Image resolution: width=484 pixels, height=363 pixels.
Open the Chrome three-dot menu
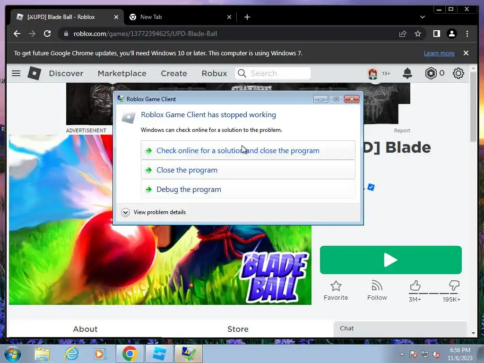(467, 34)
